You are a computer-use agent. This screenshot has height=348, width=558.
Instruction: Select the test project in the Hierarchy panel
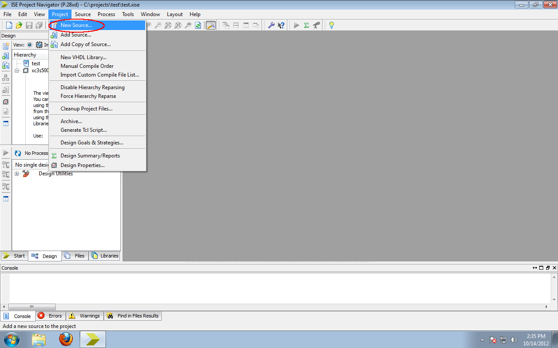point(36,64)
